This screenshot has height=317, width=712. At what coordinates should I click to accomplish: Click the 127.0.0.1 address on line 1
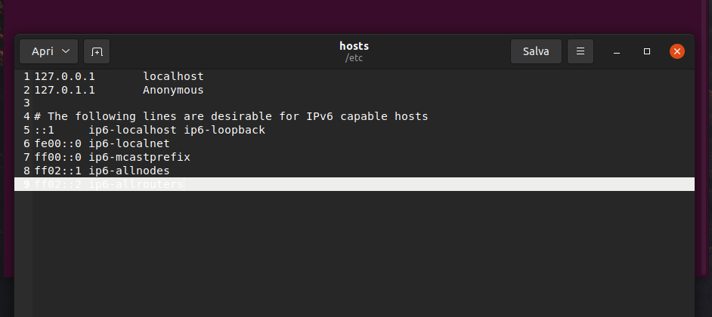pyautogui.click(x=64, y=76)
